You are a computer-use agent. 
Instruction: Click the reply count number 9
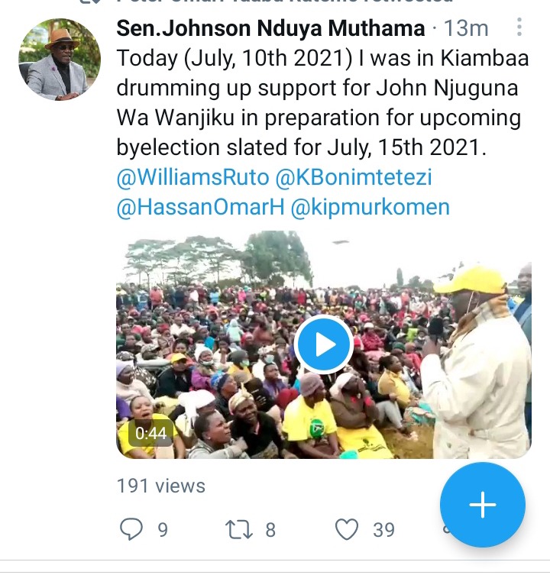(x=163, y=530)
